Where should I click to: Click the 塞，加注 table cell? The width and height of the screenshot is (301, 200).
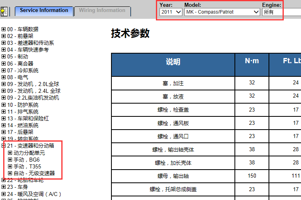click(173, 83)
